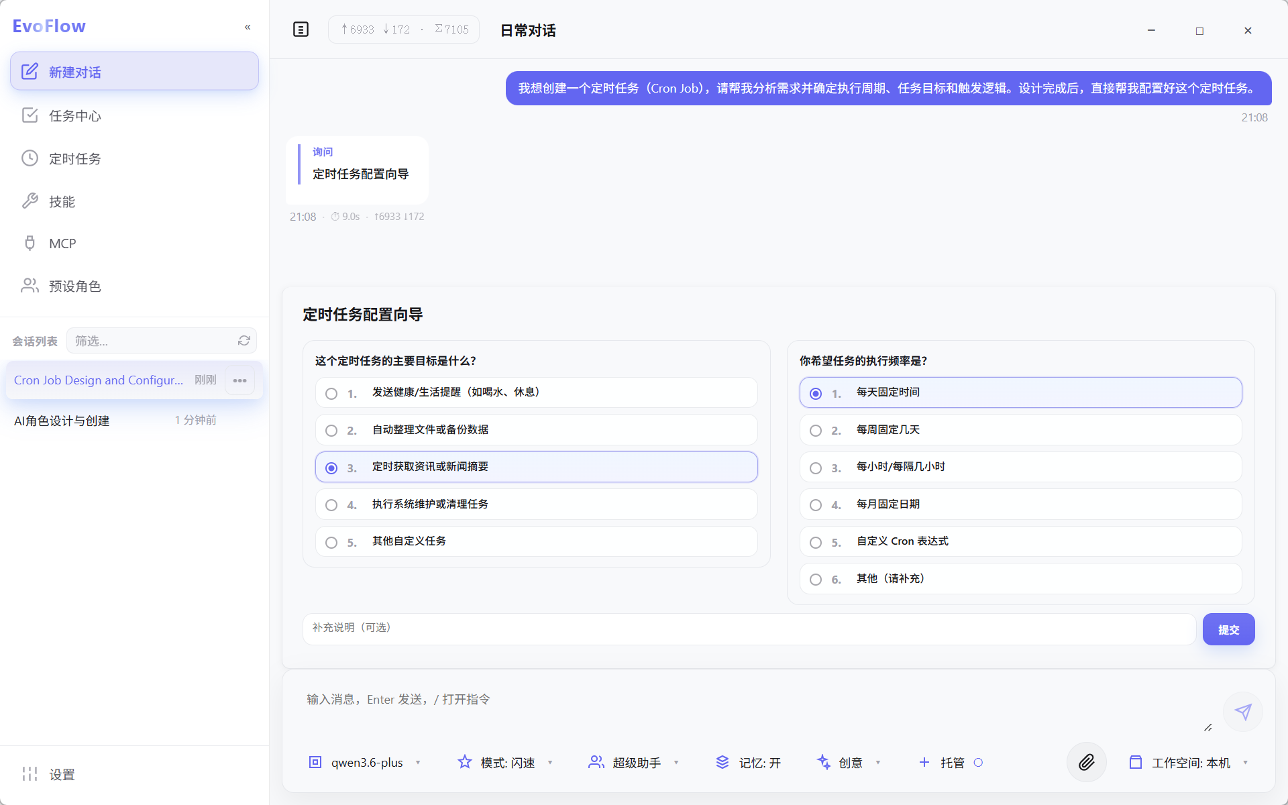Viewport: 1288px width, 805px height.
Task: Refresh the conversation list
Action: pos(244,341)
